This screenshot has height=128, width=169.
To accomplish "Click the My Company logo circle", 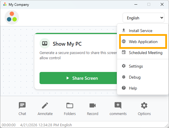I will tap(12, 17).
